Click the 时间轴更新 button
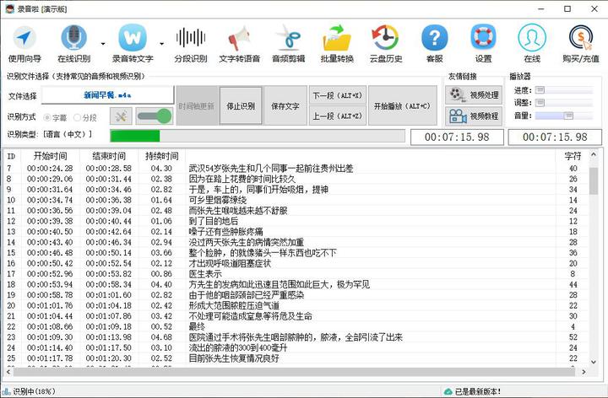 click(x=196, y=105)
